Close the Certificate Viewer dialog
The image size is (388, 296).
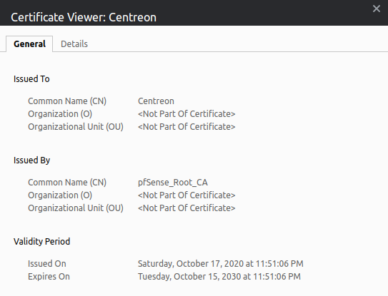377,9
